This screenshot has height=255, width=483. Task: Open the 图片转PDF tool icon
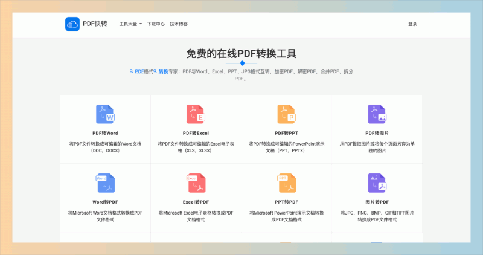pos(377,183)
